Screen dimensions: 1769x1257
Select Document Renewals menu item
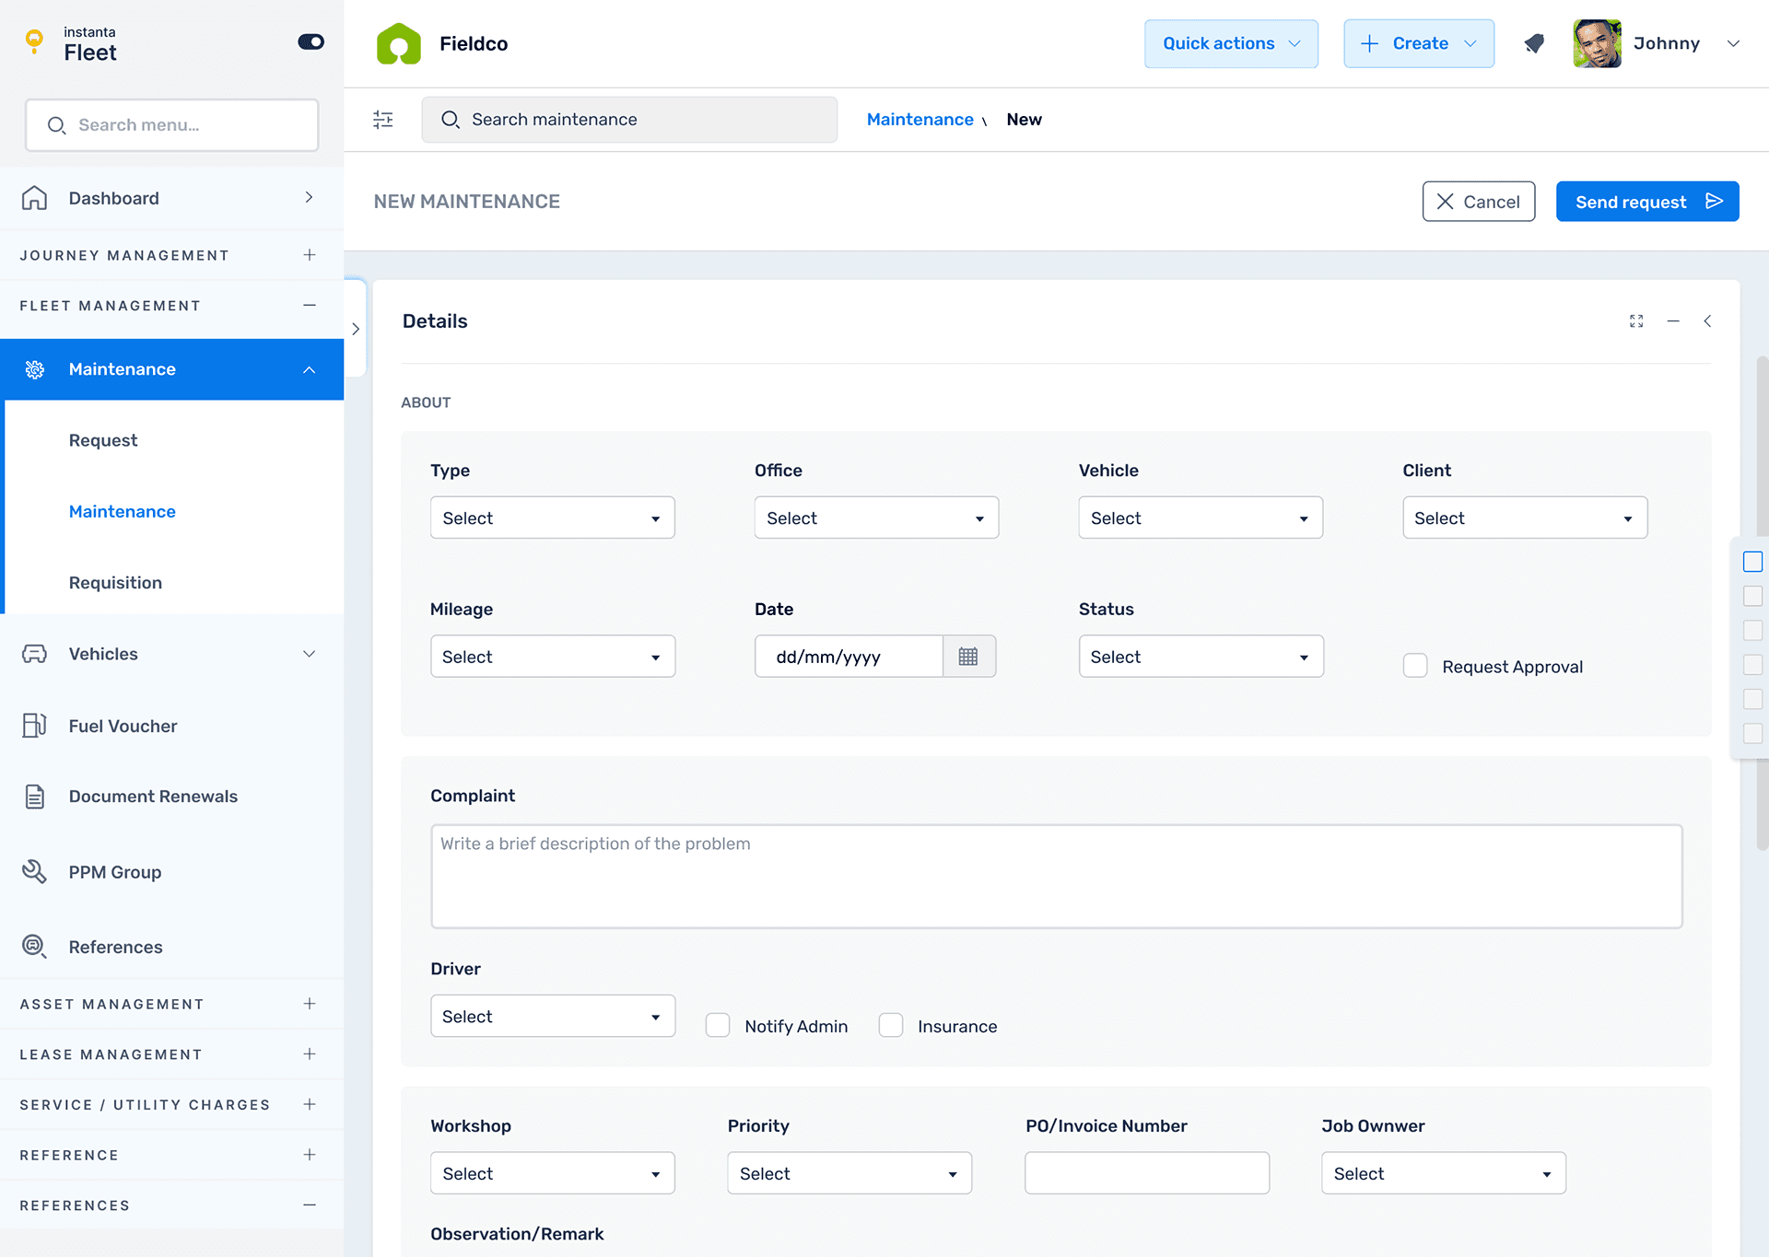point(153,797)
